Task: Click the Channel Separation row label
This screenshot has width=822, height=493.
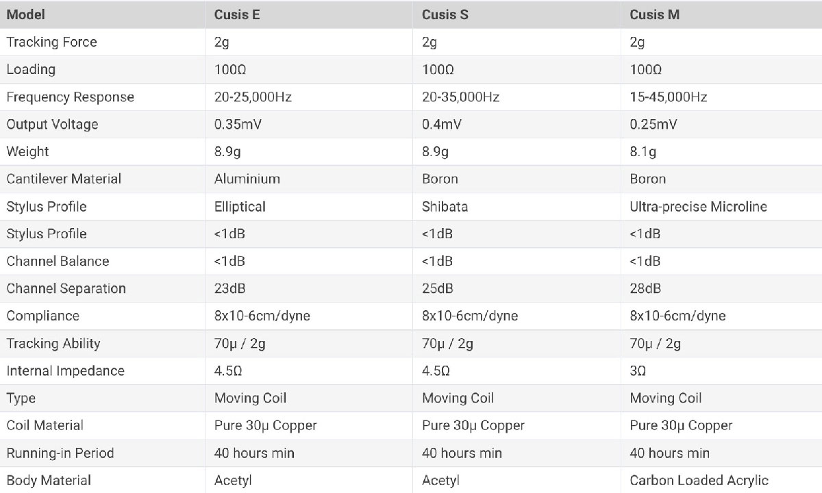Action: coord(66,288)
